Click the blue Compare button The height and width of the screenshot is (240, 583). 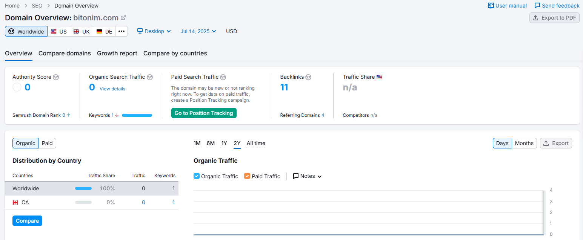coord(27,221)
